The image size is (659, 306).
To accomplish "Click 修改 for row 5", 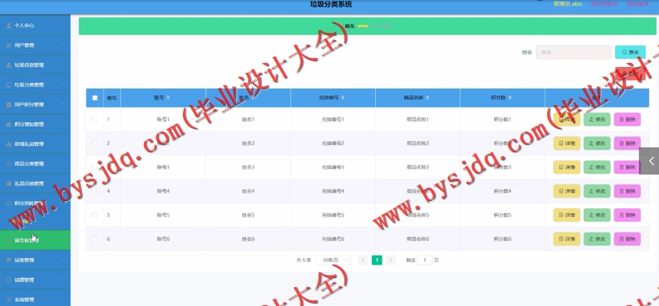I will point(597,215).
